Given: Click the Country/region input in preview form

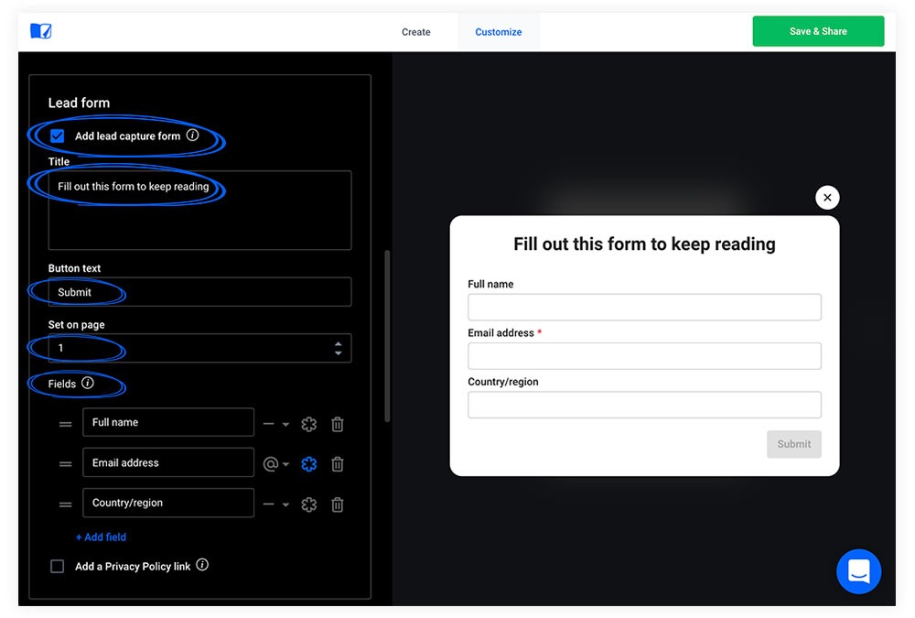Looking at the screenshot, I should click(x=644, y=405).
